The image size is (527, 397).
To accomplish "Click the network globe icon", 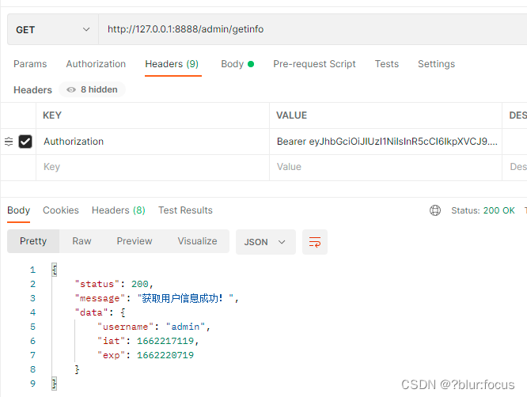I will (x=435, y=210).
